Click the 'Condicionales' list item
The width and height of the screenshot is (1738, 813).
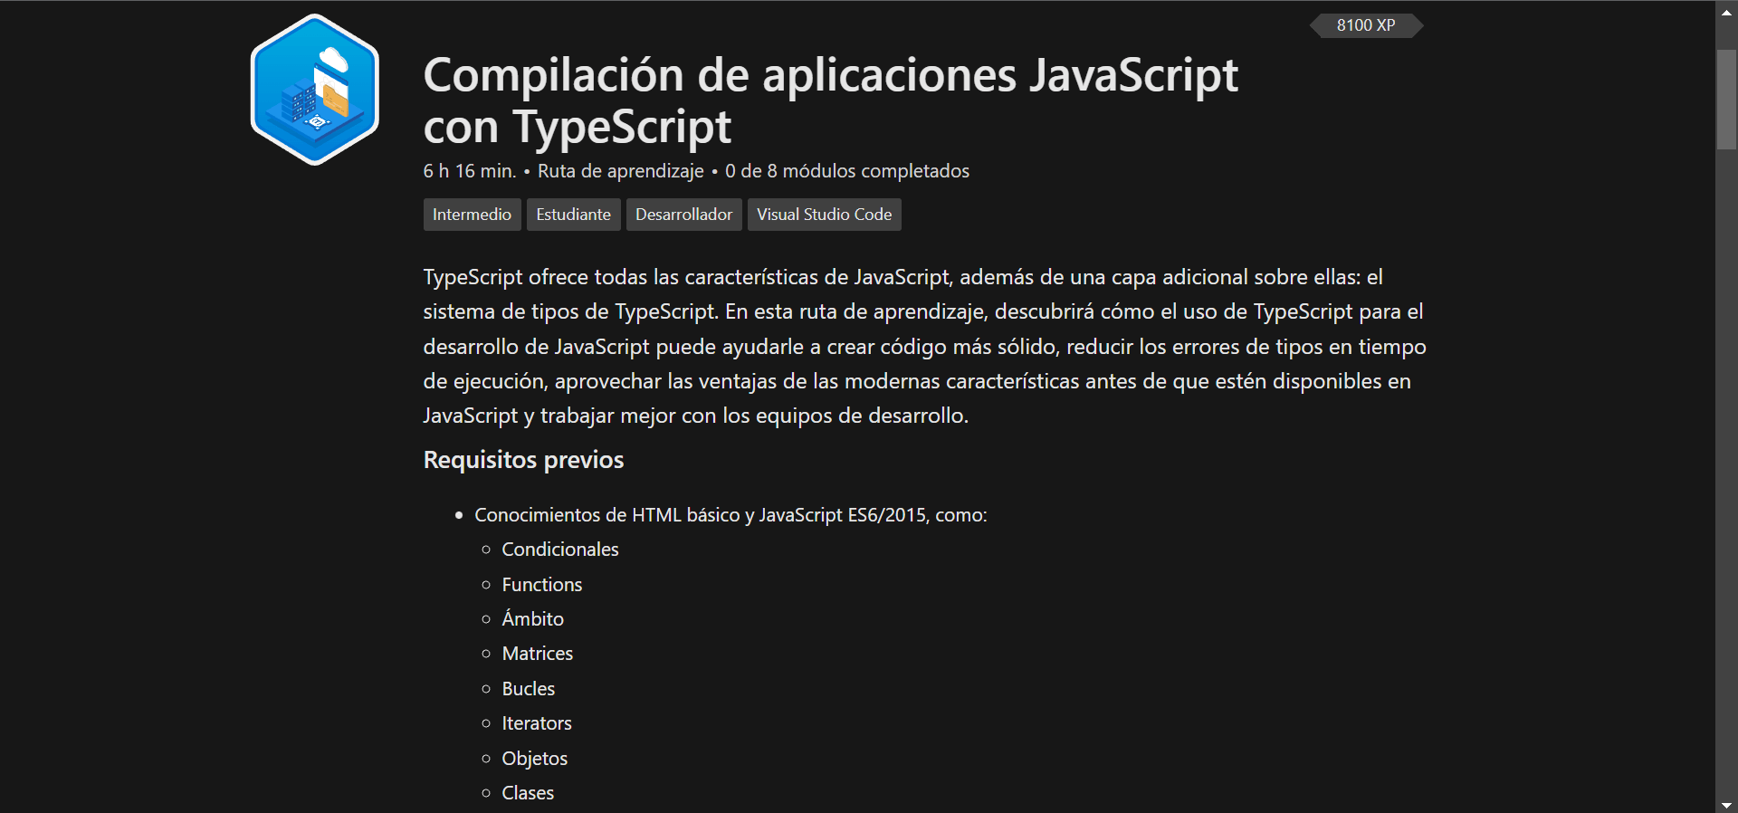pos(560,550)
